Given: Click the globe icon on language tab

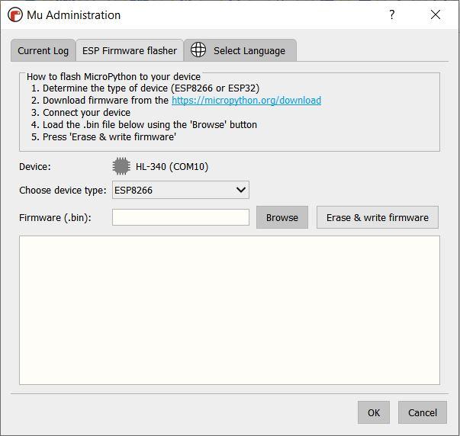Looking at the screenshot, I should tap(198, 50).
